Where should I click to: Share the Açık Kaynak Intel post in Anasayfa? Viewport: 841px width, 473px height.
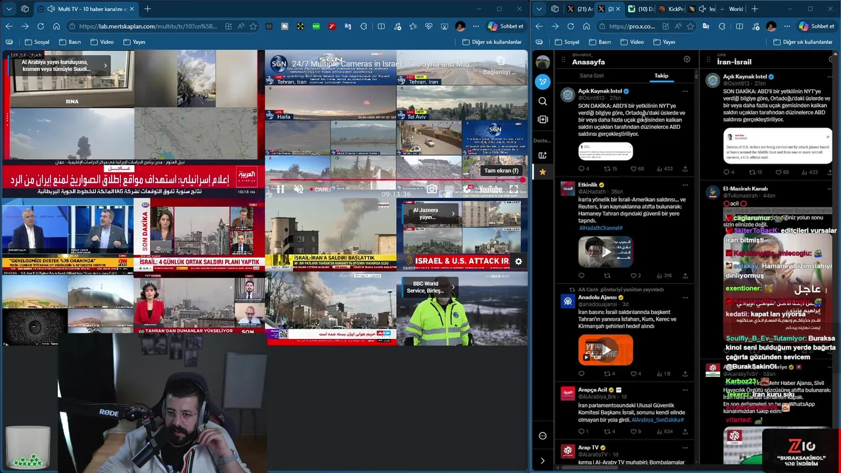(685, 169)
